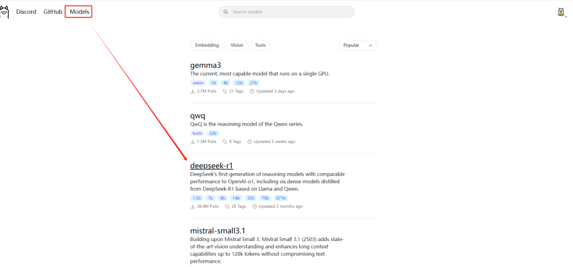Click the gemma3 pulls download icon
Viewport: 573px width, 267px height.
point(193,91)
